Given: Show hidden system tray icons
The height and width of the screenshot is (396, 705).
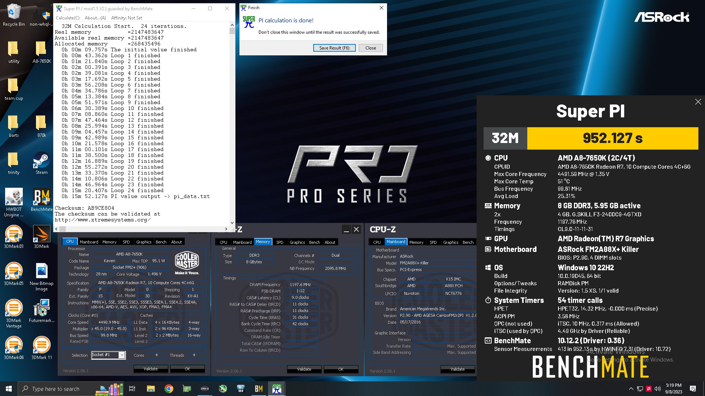Looking at the screenshot, I should coord(631,389).
